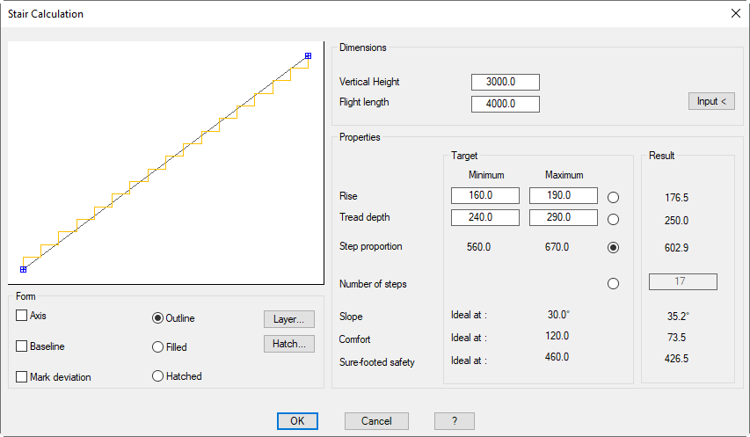Select the Number of steps radio button
The height and width of the screenshot is (437, 750).
coord(613,283)
